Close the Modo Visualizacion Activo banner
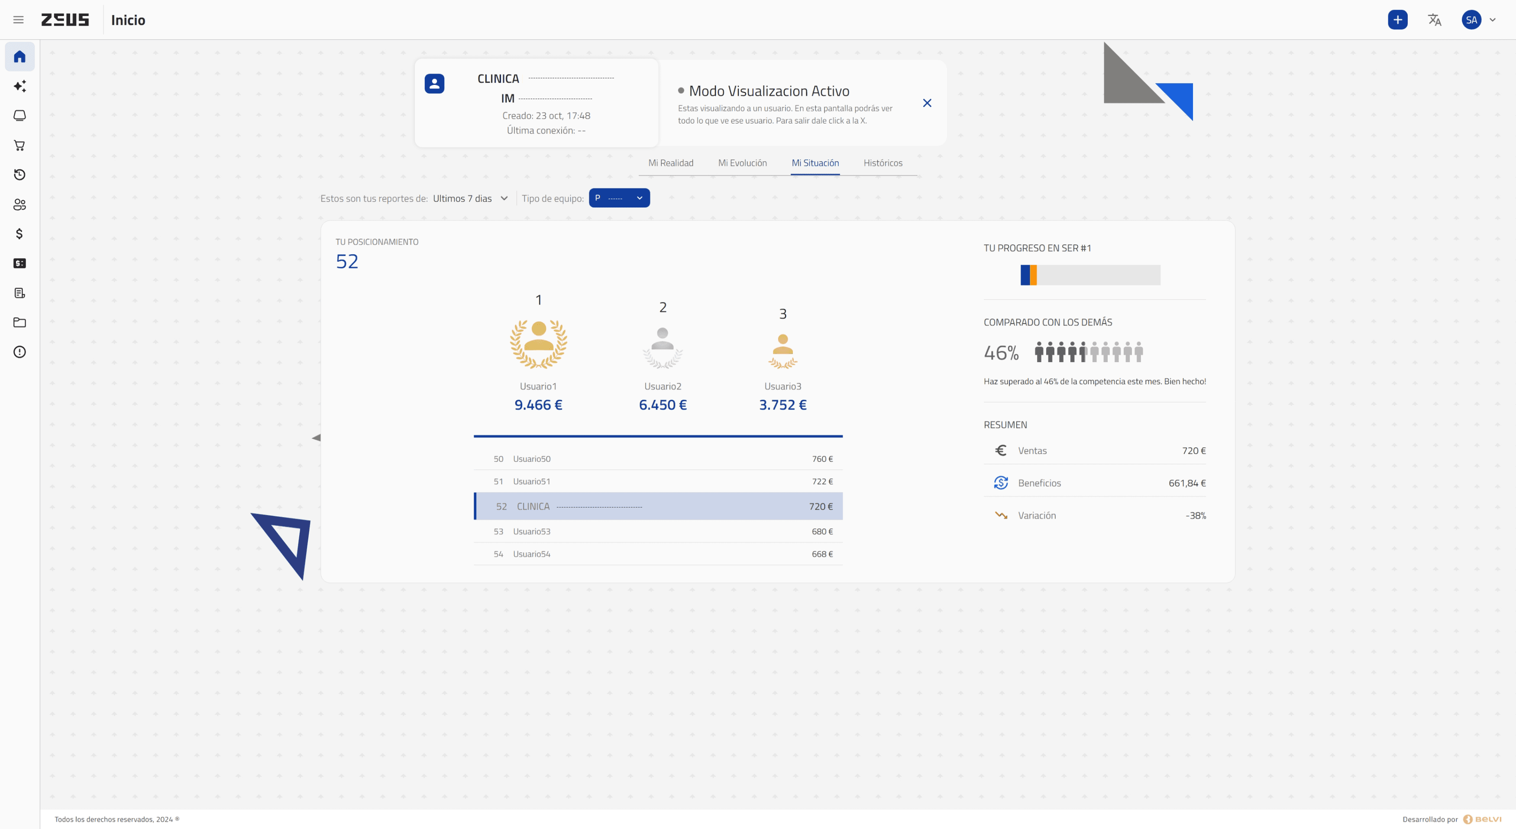Image resolution: width=1516 pixels, height=829 pixels. pos(927,103)
